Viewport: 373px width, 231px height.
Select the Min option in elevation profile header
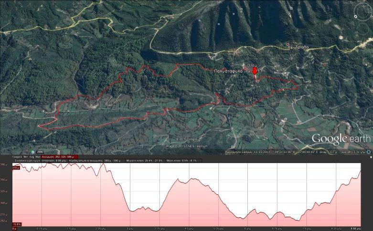coord(25,157)
